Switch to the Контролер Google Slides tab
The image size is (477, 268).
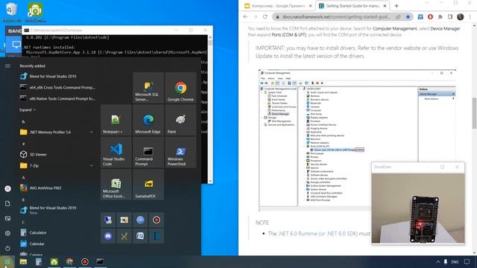pyautogui.click(x=278, y=6)
